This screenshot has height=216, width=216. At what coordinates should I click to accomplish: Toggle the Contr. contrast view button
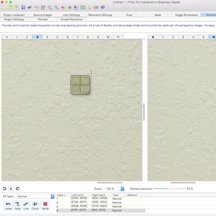35,206
